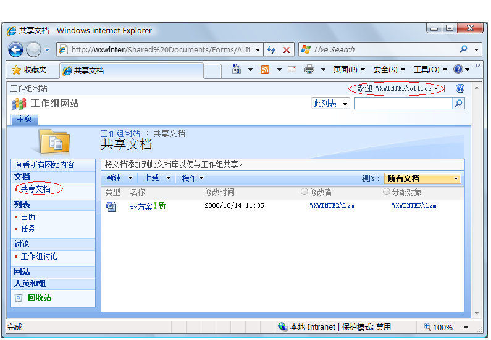Screen dimensions: 491x340
Task: Click the document library folder icon
Action: click(54, 143)
